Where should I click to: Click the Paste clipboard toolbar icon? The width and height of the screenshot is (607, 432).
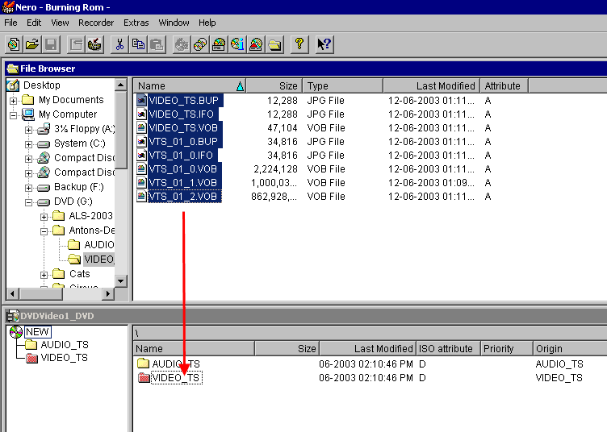pos(157,44)
